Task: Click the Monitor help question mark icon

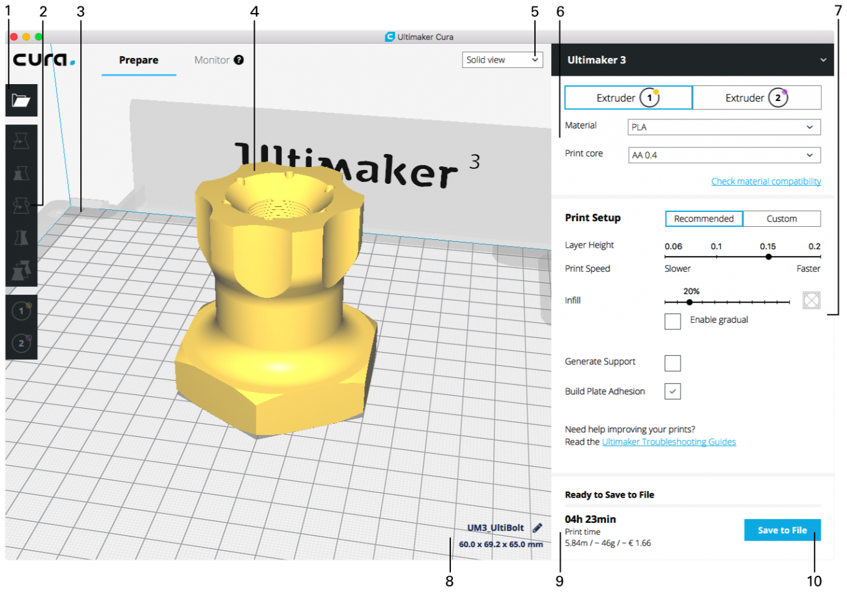Action: [x=238, y=60]
